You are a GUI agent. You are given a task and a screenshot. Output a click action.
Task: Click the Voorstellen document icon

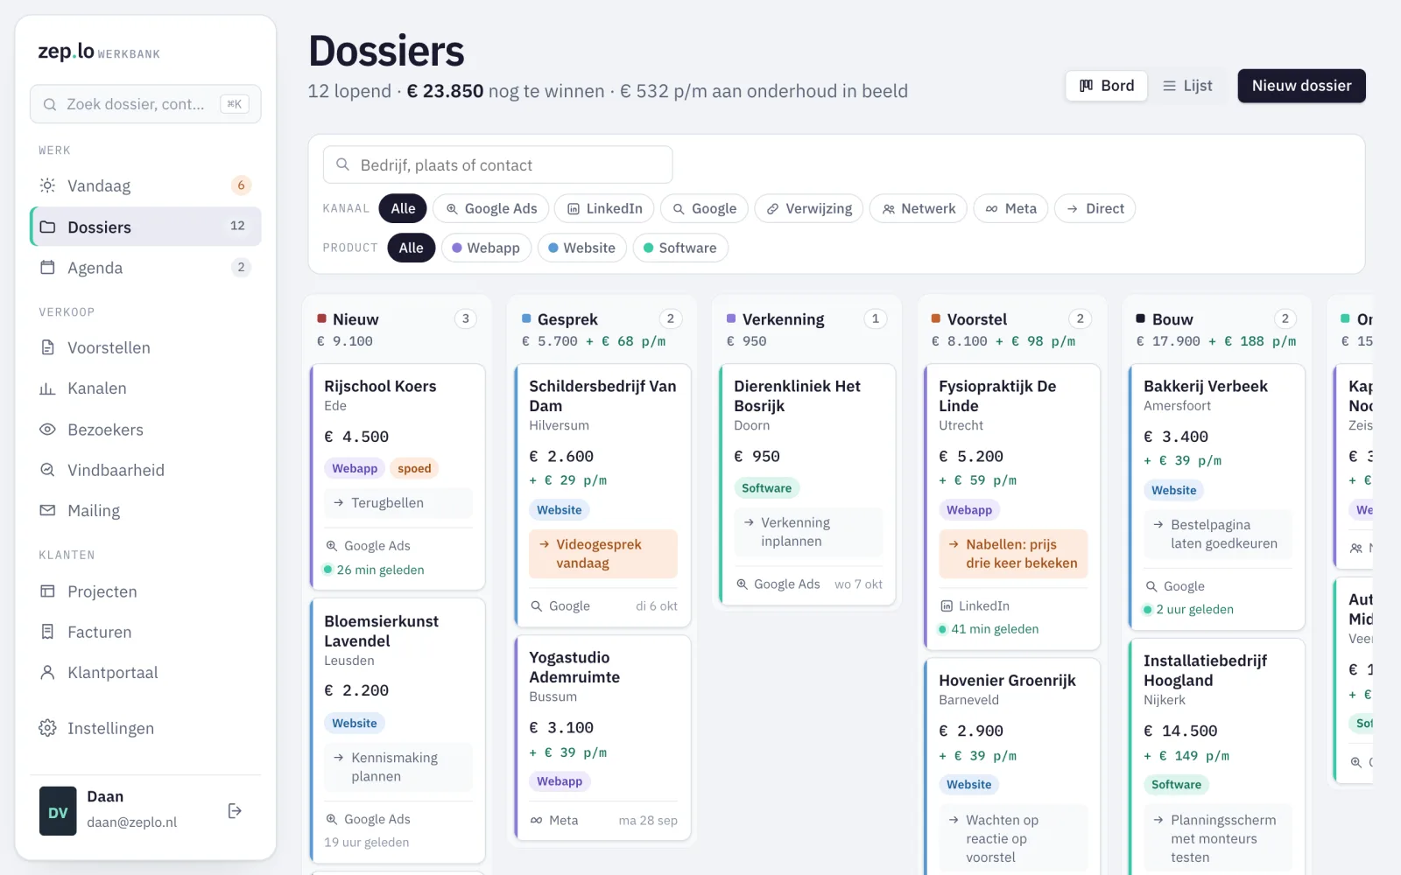point(48,347)
